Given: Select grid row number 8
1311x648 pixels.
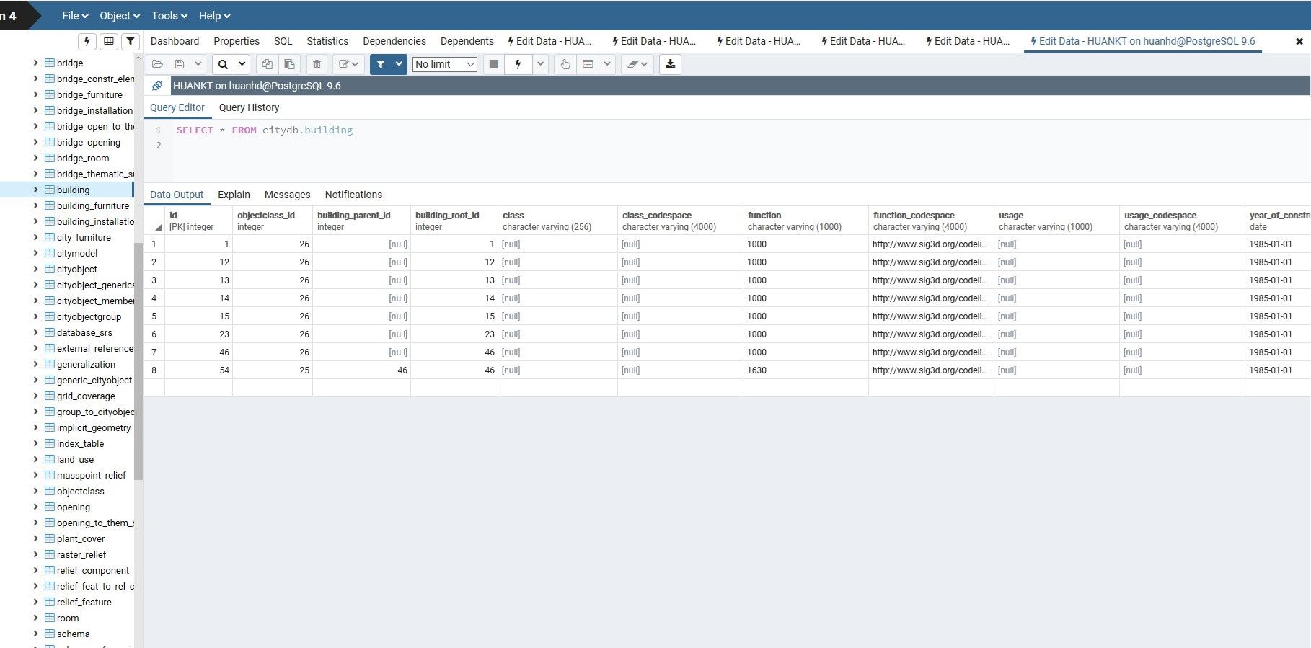Looking at the screenshot, I should click(x=154, y=370).
